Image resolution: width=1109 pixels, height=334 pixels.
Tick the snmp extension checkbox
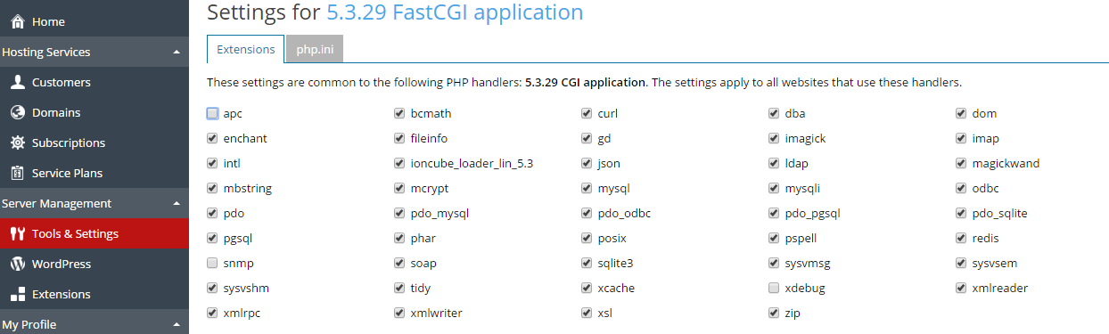(212, 263)
